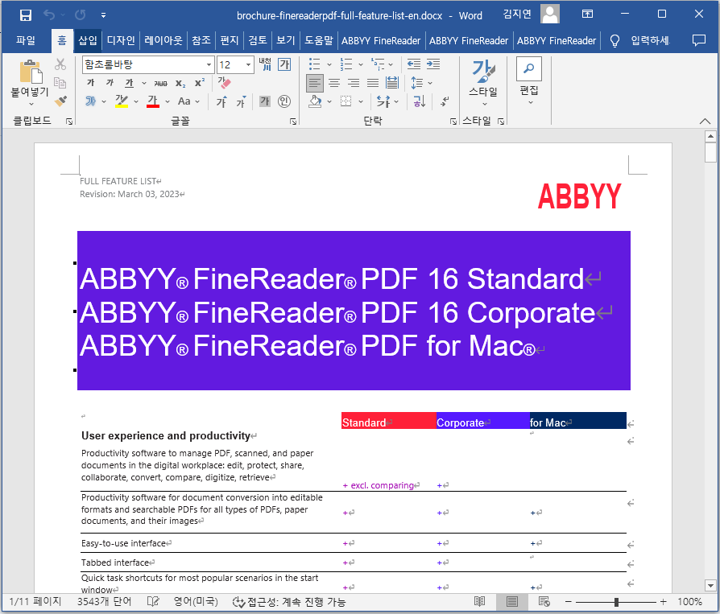This screenshot has width=720, height=614.
Task: Toggle superscript
Action: pyautogui.click(x=200, y=83)
